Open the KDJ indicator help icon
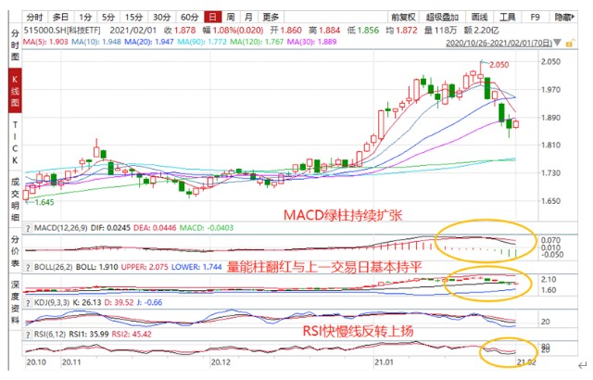 pos(30,302)
